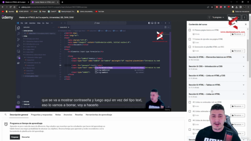Open the Search icon in VS Code sidebar
The height and width of the screenshot is (141, 251).
(18, 34)
